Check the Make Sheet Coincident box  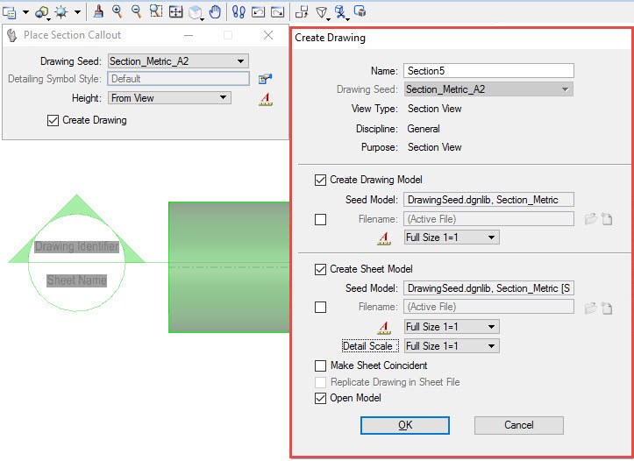[320, 366]
